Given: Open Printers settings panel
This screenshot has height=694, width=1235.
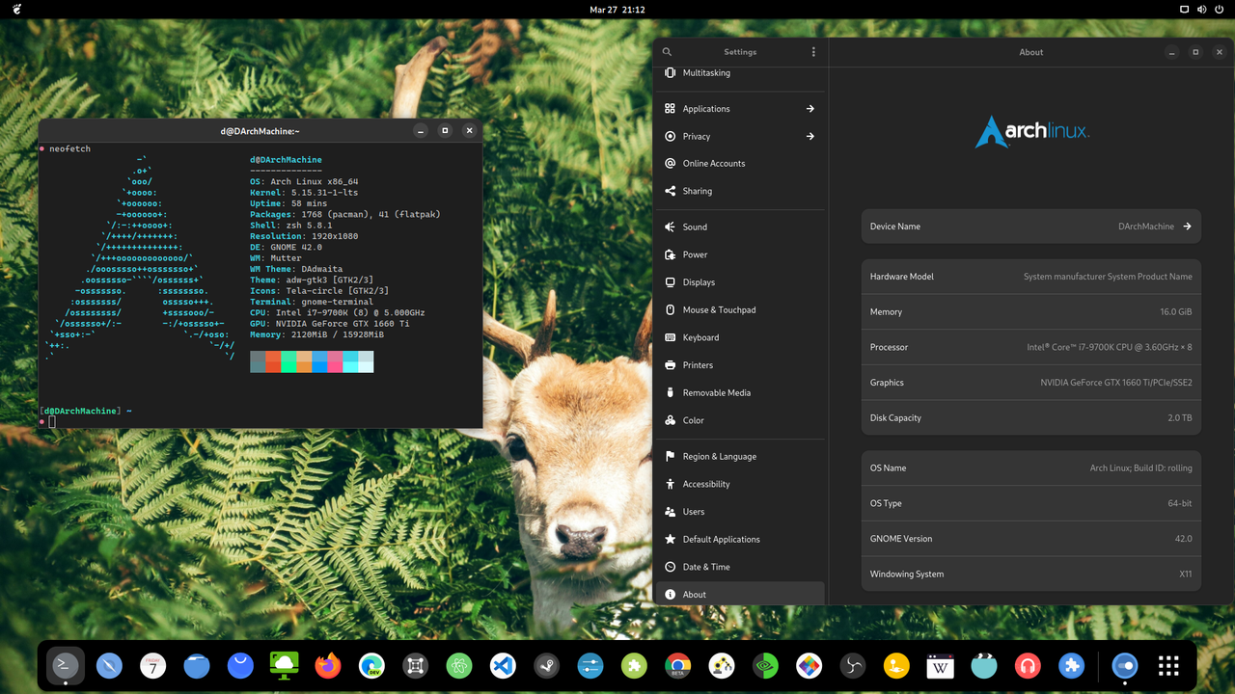Looking at the screenshot, I should tap(740, 365).
